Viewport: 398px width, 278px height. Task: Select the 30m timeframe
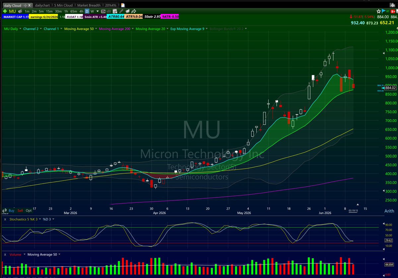coord(58,11)
